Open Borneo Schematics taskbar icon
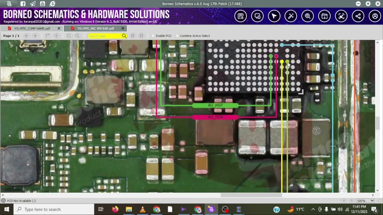Screen dimensions: 383x215 click(211, 209)
